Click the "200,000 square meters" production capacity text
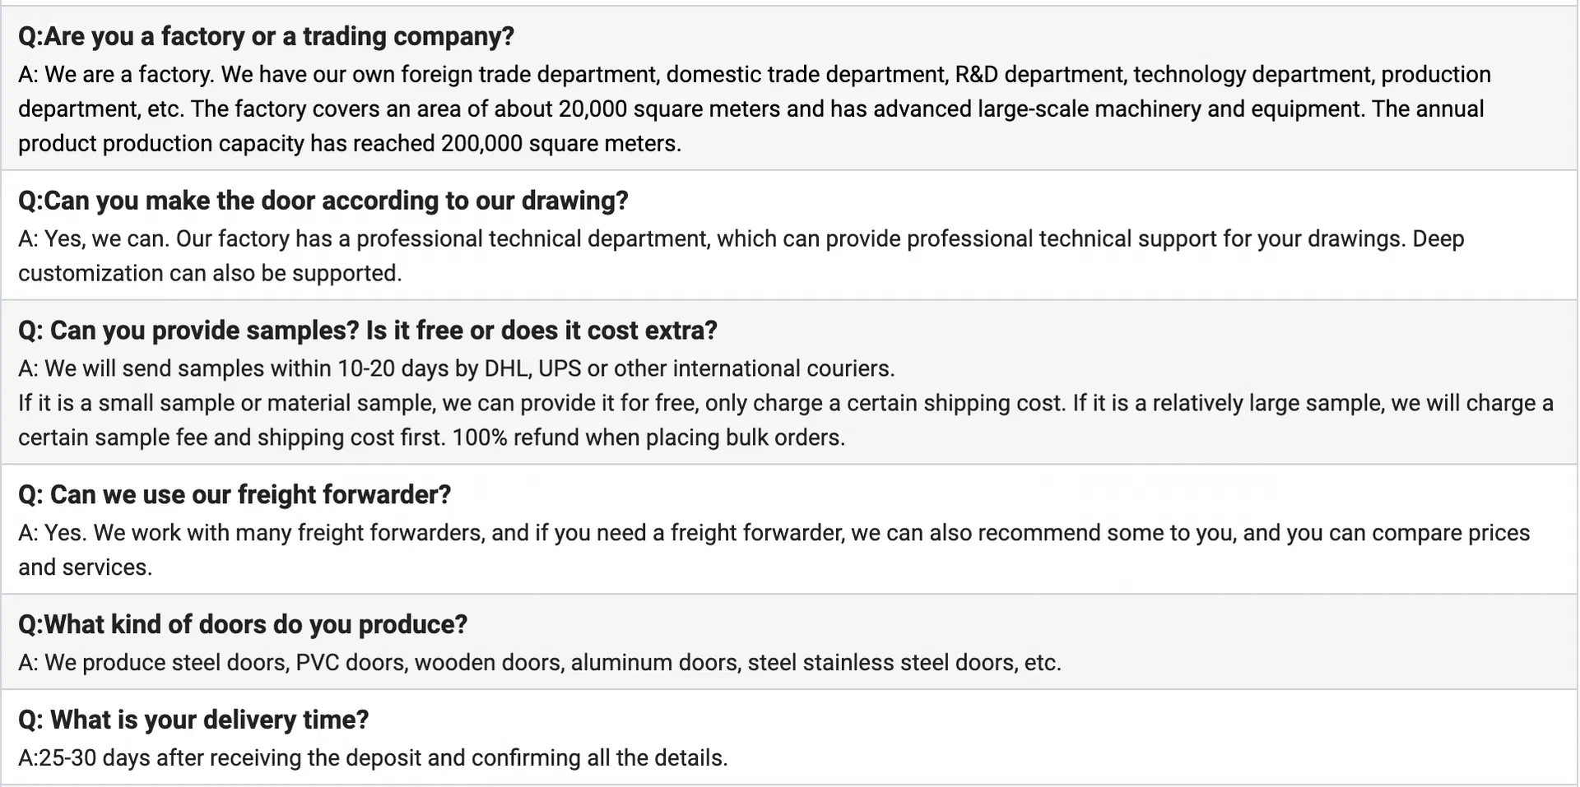This screenshot has width=1580, height=787. pyautogui.click(x=560, y=144)
